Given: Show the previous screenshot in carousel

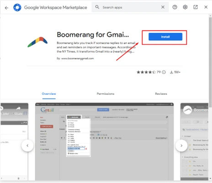Looking at the screenshot, I should [27, 146].
